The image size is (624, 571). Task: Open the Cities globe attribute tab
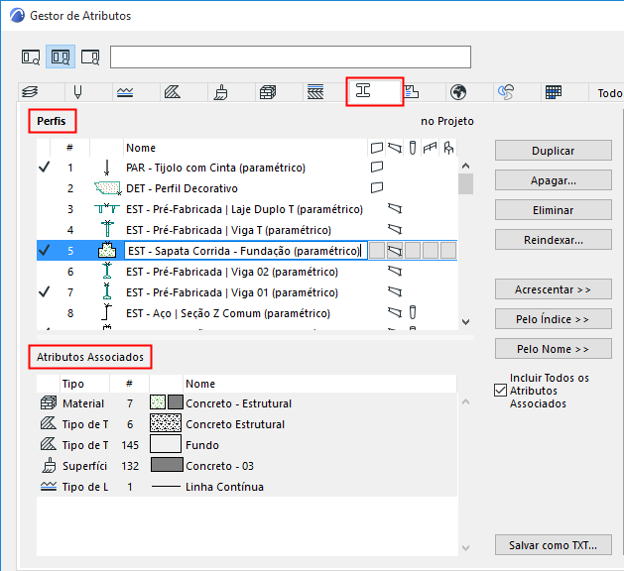[458, 92]
